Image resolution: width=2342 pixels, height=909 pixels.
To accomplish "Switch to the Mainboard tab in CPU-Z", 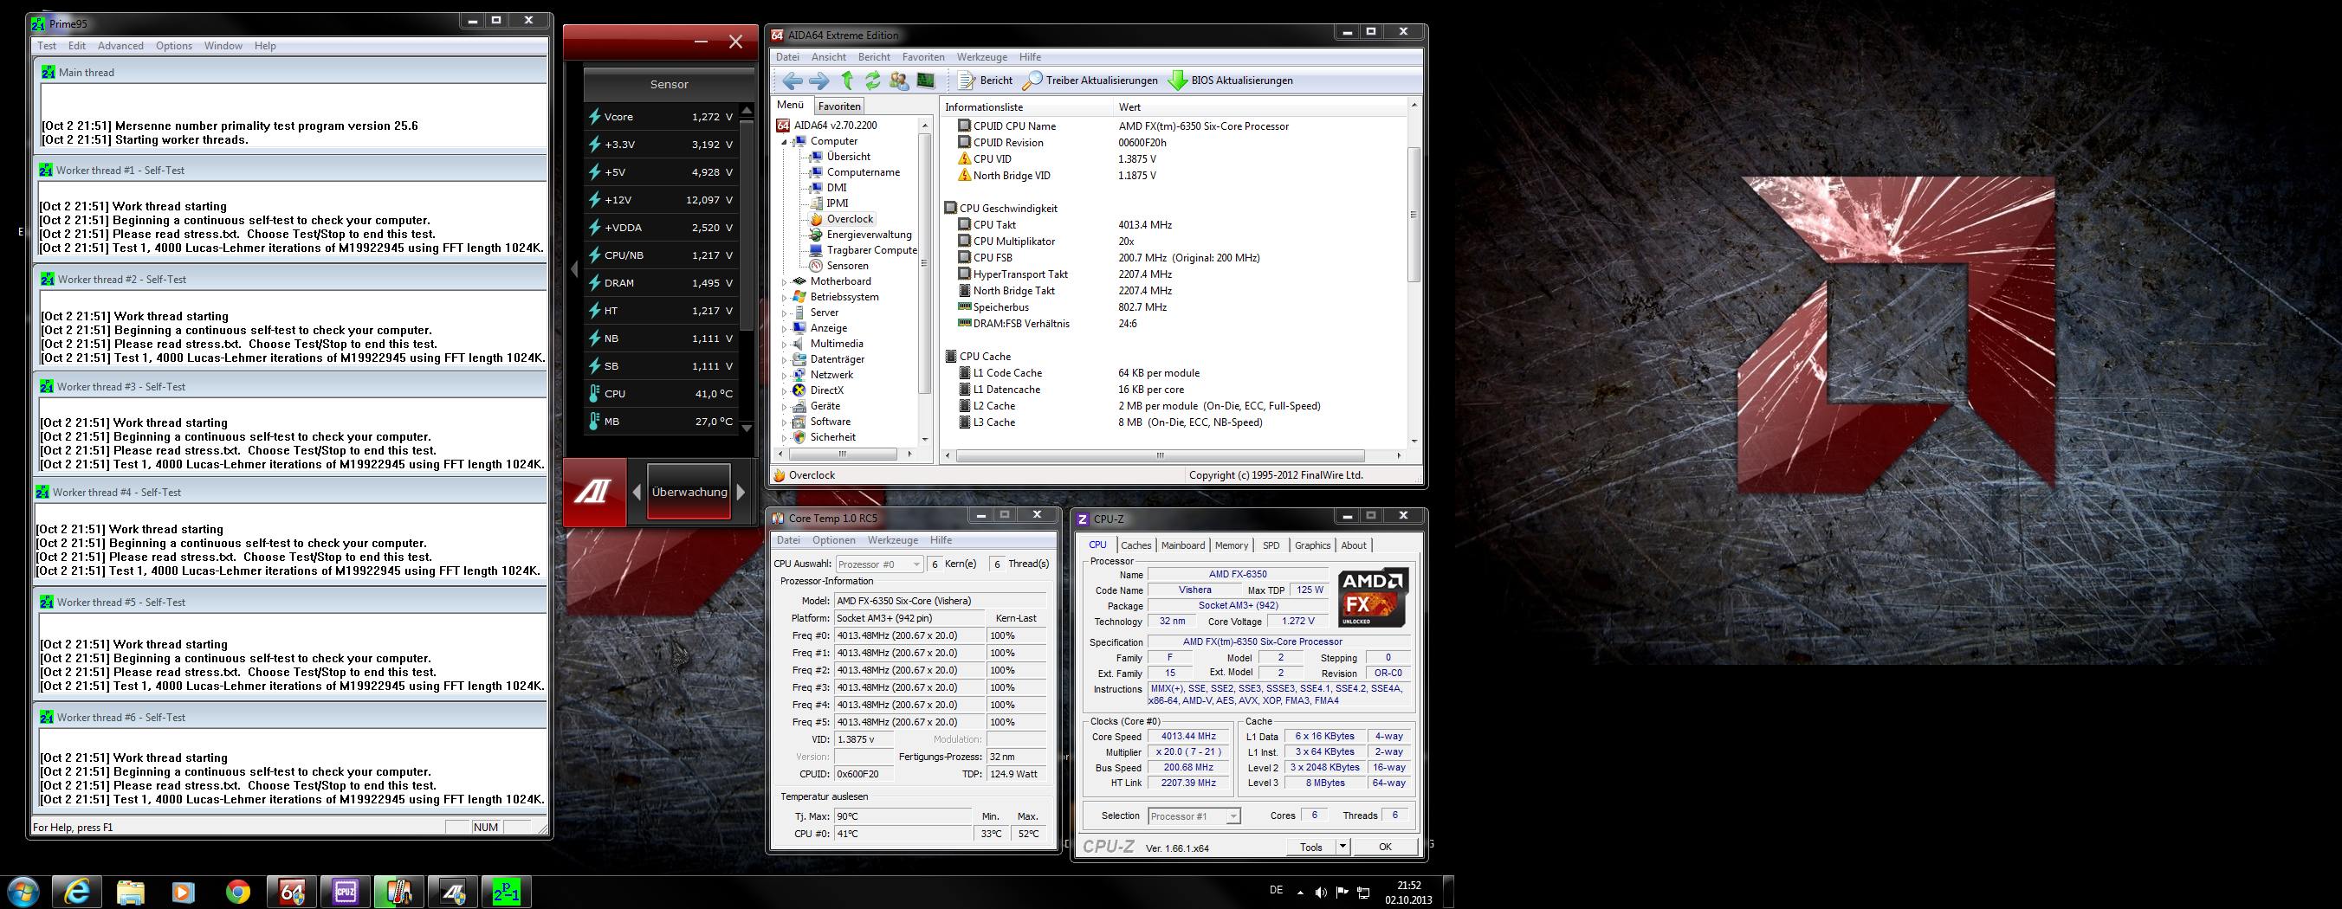I will click(1183, 545).
